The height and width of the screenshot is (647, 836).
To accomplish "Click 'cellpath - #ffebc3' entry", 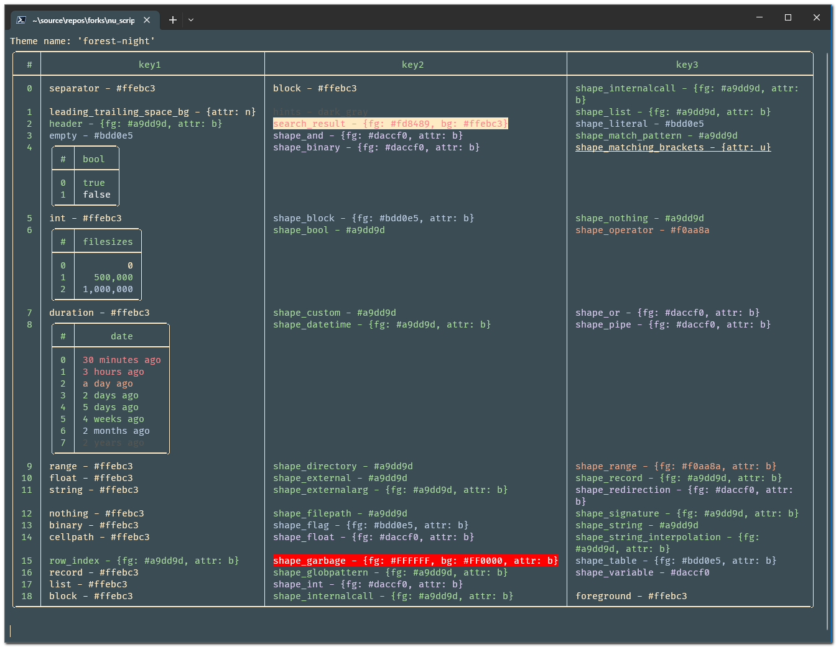I will coord(100,537).
